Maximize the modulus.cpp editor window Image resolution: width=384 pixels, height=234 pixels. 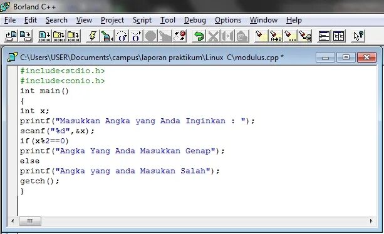click(346, 58)
